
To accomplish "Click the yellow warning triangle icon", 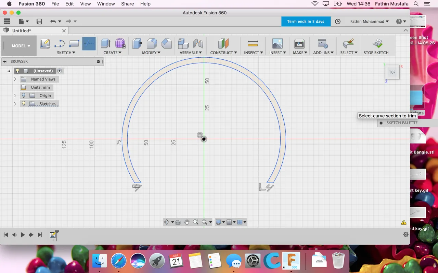I will point(404,222).
